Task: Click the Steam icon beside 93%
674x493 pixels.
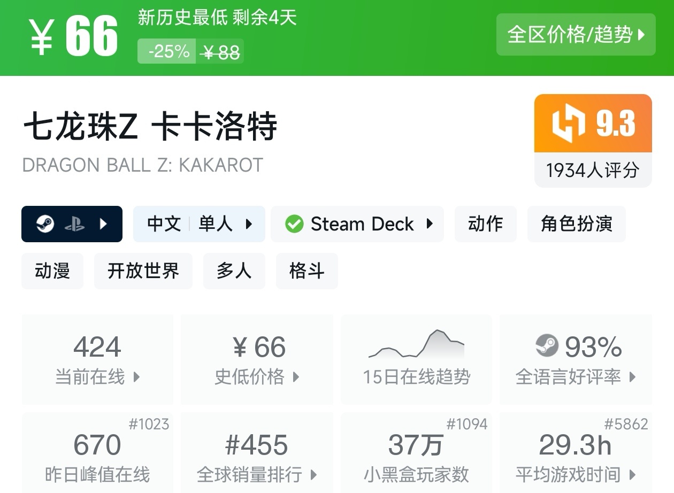Action: (x=547, y=346)
